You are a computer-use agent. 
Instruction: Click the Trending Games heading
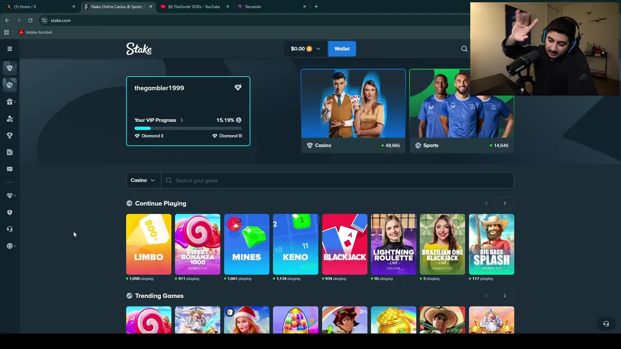point(159,296)
